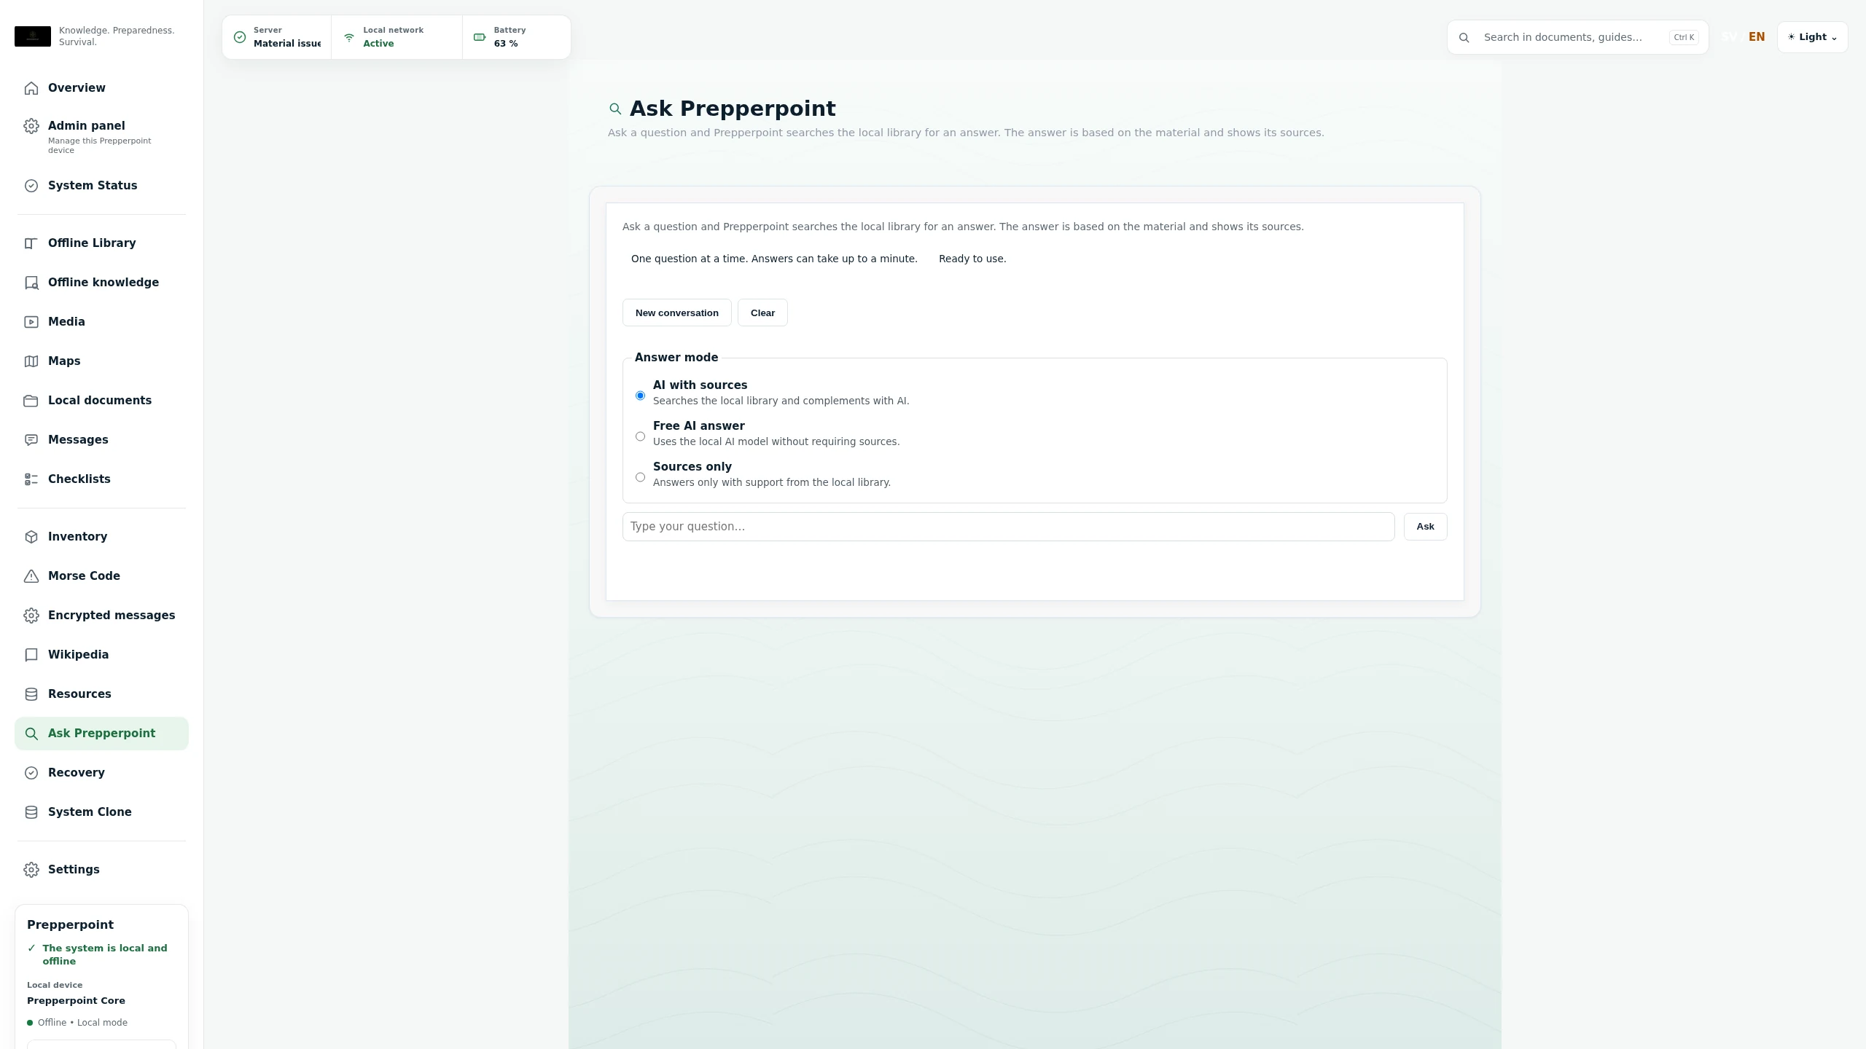Click the Encrypted messages gear icon

pyautogui.click(x=31, y=616)
